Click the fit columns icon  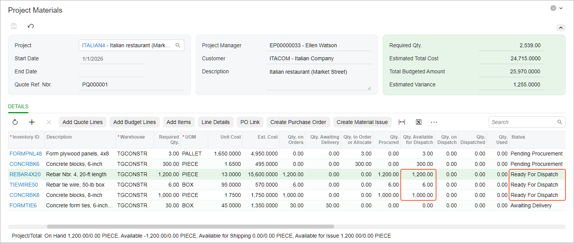point(402,122)
